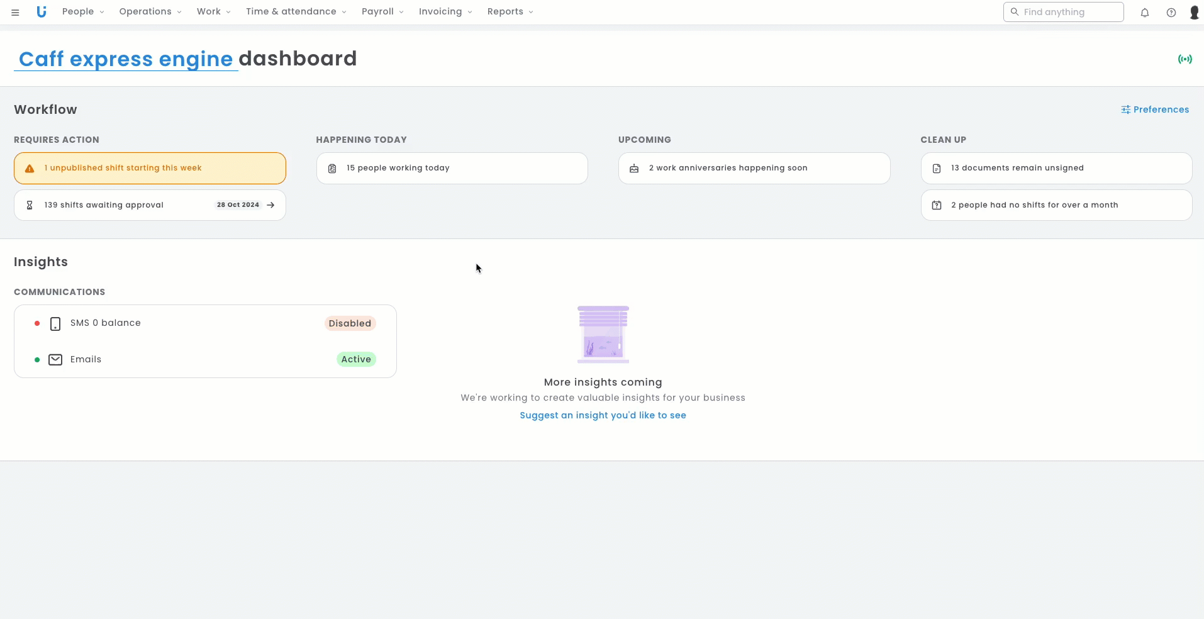This screenshot has width=1204, height=619.
Task: Click the blue U logo icon
Action: pos(42,12)
